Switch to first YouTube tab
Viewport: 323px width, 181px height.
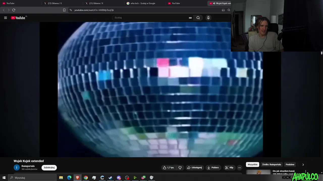pos(20,3)
